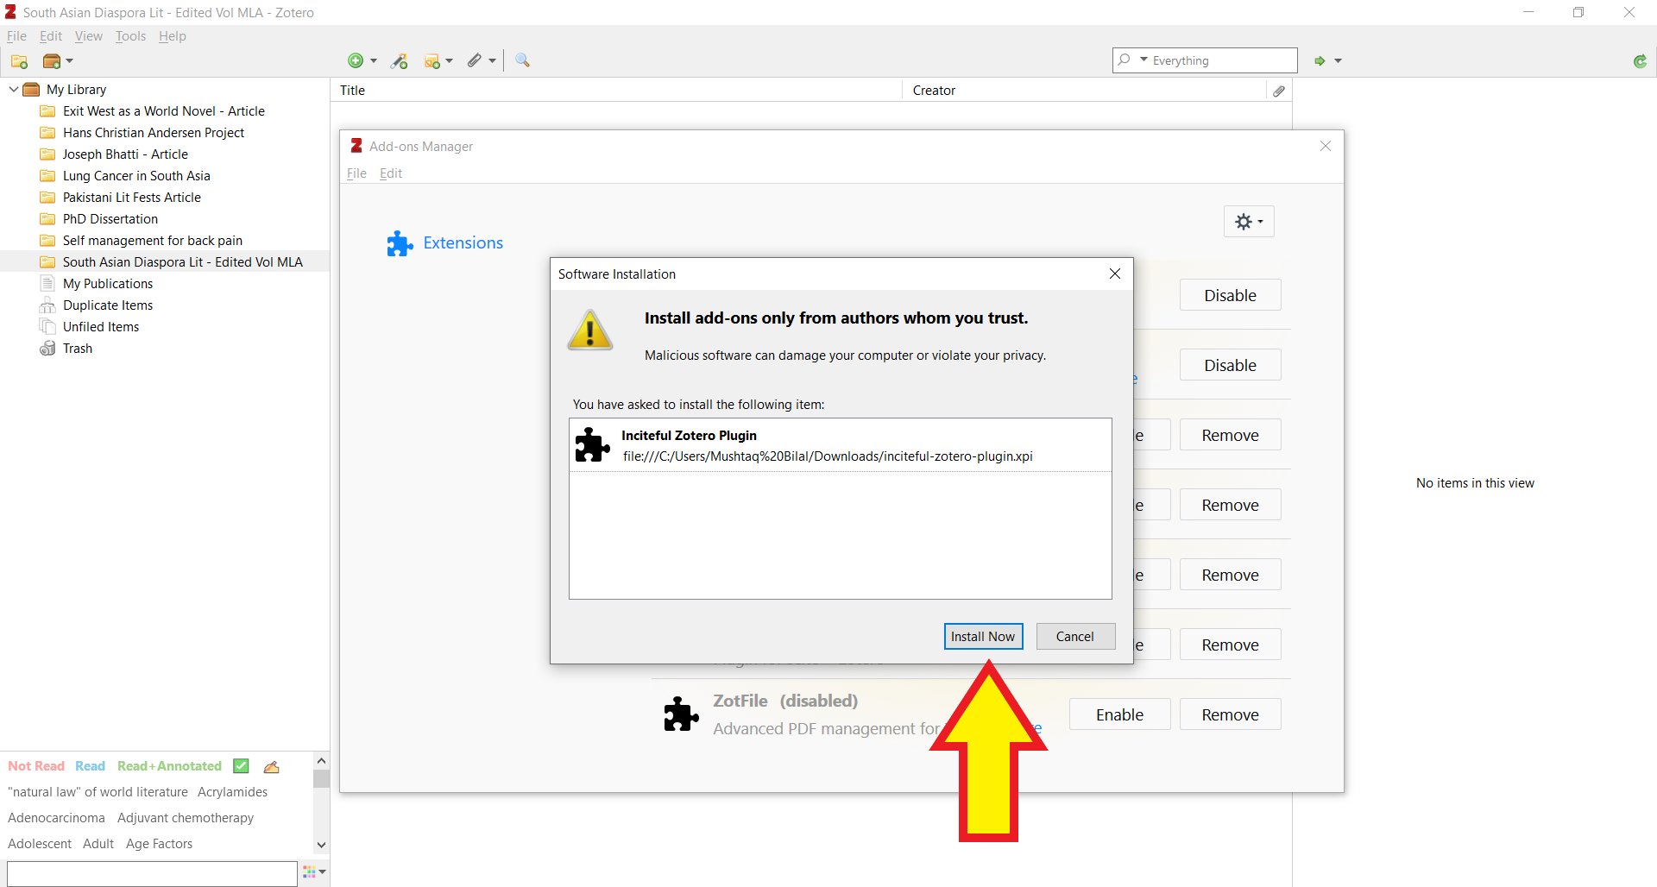Viewport: 1657px width, 887px height.
Task: Filter by Adult tag
Action: [98, 844]
